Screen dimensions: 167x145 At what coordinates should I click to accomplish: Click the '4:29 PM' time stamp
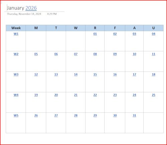click(52, 14)
